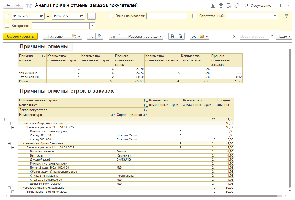
Task: Click the link icon in title bar
Action: tap(237, 5)
